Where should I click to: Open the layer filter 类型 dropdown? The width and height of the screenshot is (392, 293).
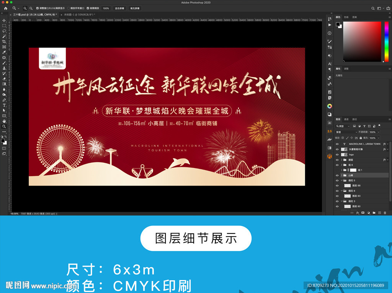(343, 126)
